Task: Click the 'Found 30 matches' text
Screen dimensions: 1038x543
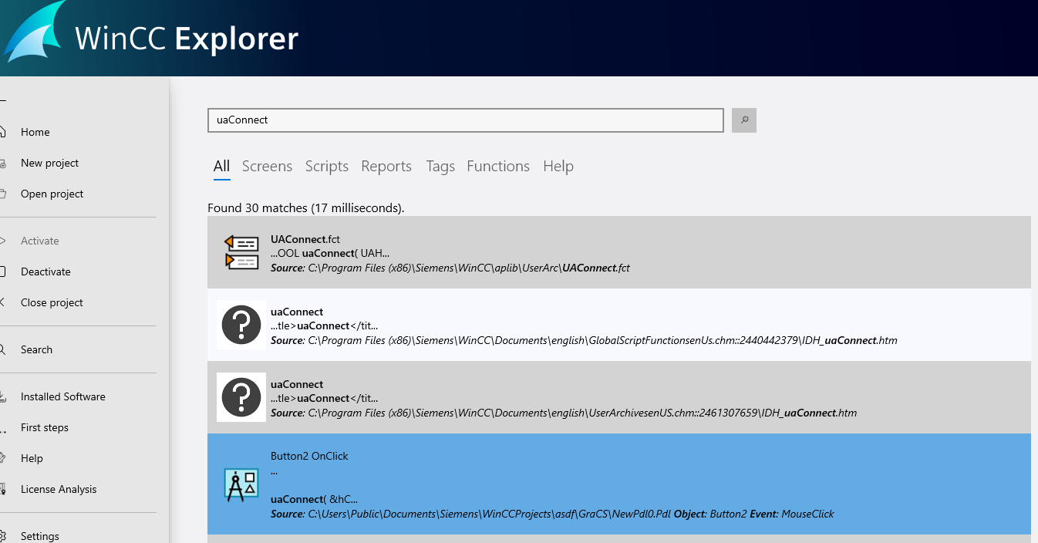Action: (306, 208)
